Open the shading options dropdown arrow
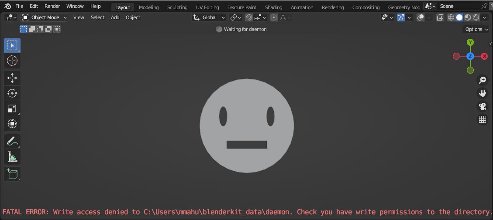Image resolution: width=493 pixels, height=220 pixels. pos(485,17)
